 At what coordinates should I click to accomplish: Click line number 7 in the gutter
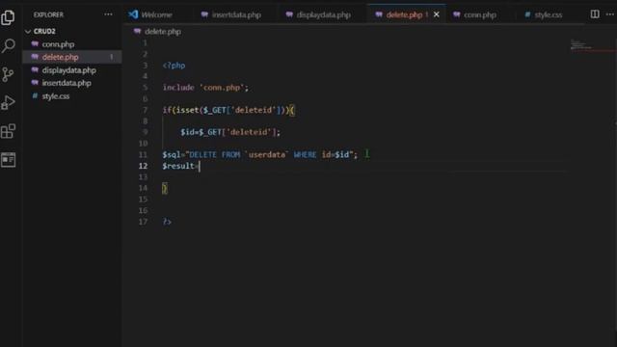[146, 110]
